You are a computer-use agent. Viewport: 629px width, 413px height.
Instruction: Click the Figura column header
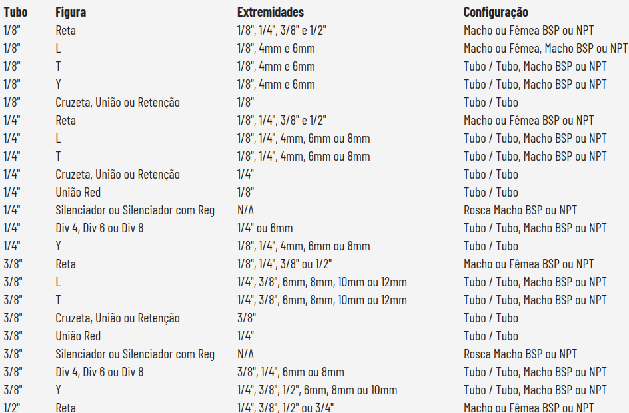[x=70, y=12]
